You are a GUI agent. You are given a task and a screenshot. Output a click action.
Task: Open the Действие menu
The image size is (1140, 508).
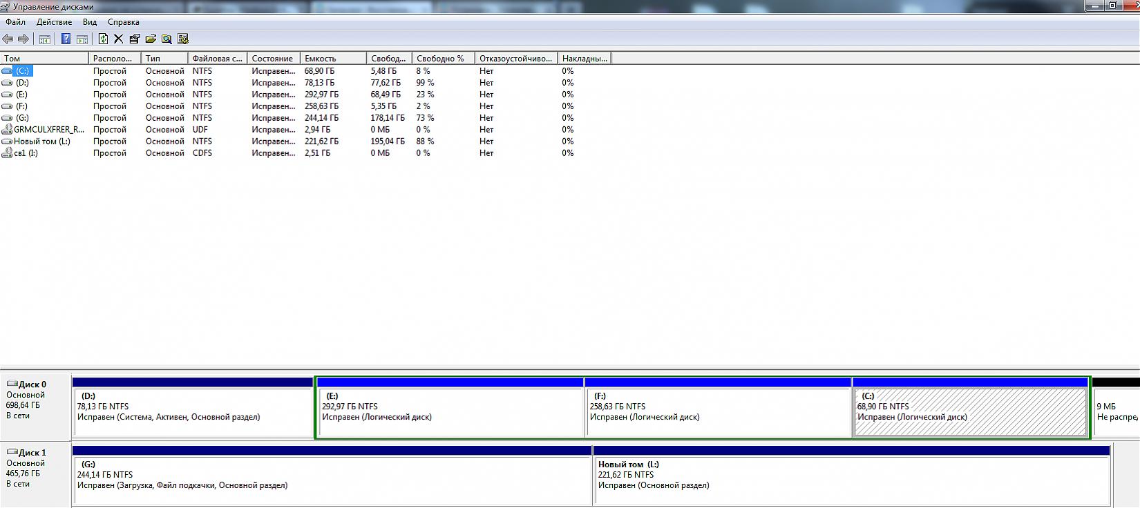tap(54, 22)
